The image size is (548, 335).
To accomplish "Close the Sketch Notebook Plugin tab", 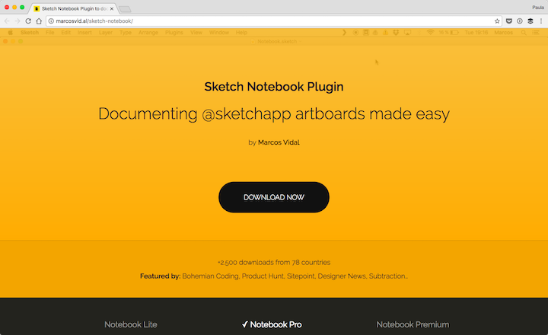I will (112, 8).
